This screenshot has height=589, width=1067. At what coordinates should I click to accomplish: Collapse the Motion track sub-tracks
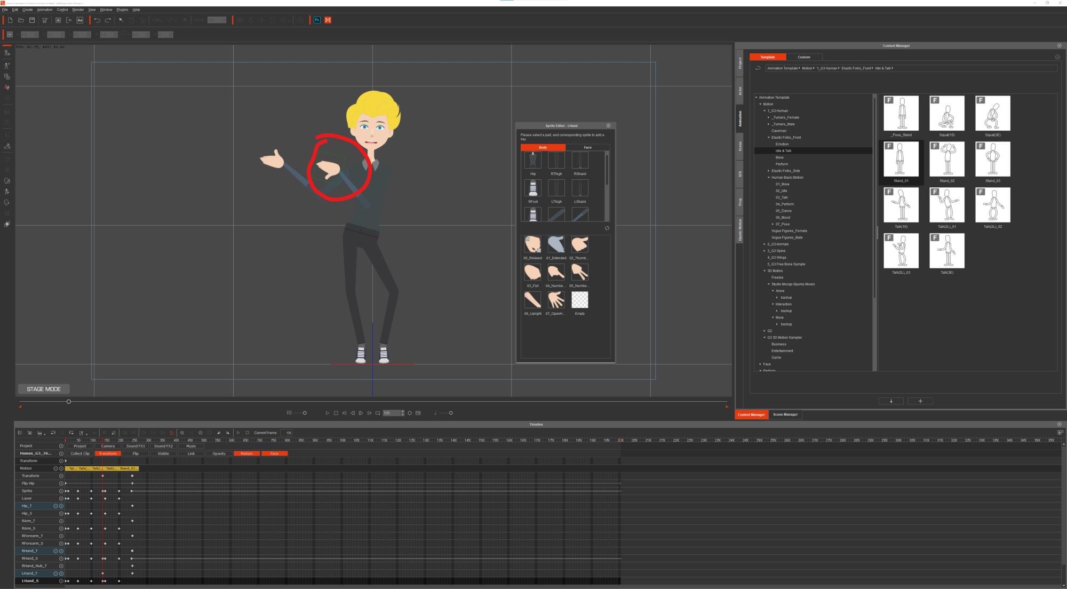coord(55,468)
